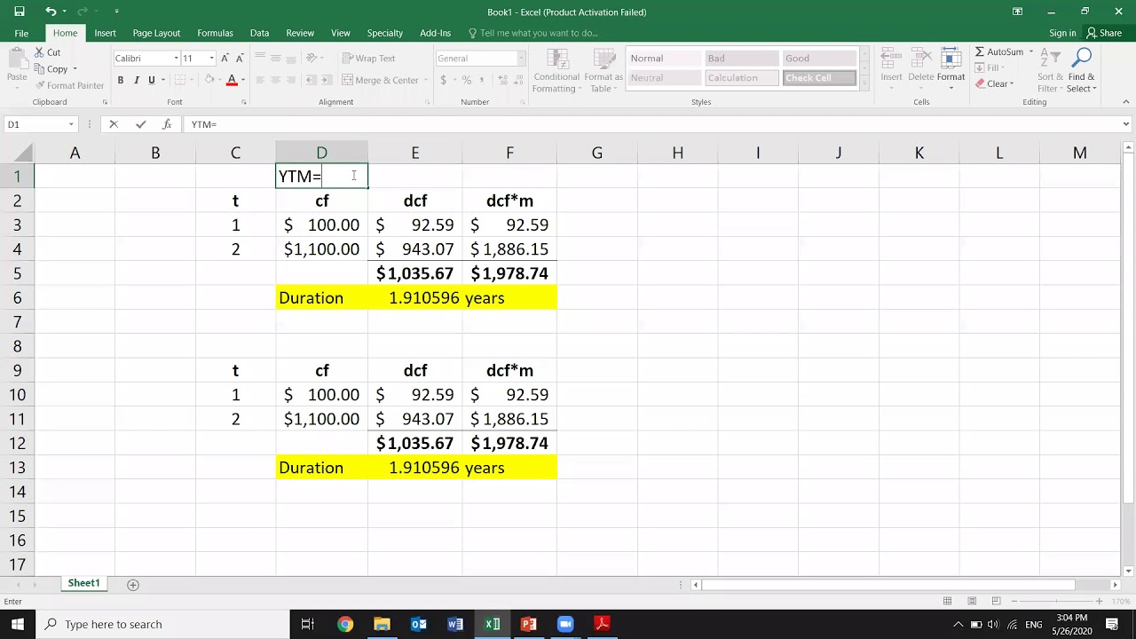Toggle underline formatting
Image resolution: width=1136 pixels, height=639 pixels.
151,80
